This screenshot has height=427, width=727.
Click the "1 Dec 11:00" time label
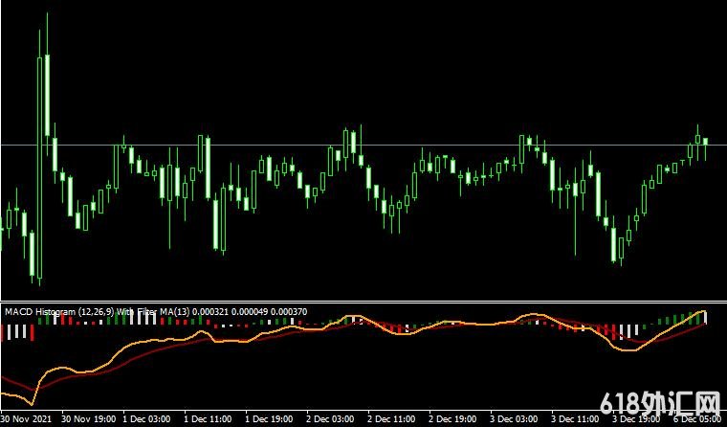pyautogui.click(x=209, y=418)
